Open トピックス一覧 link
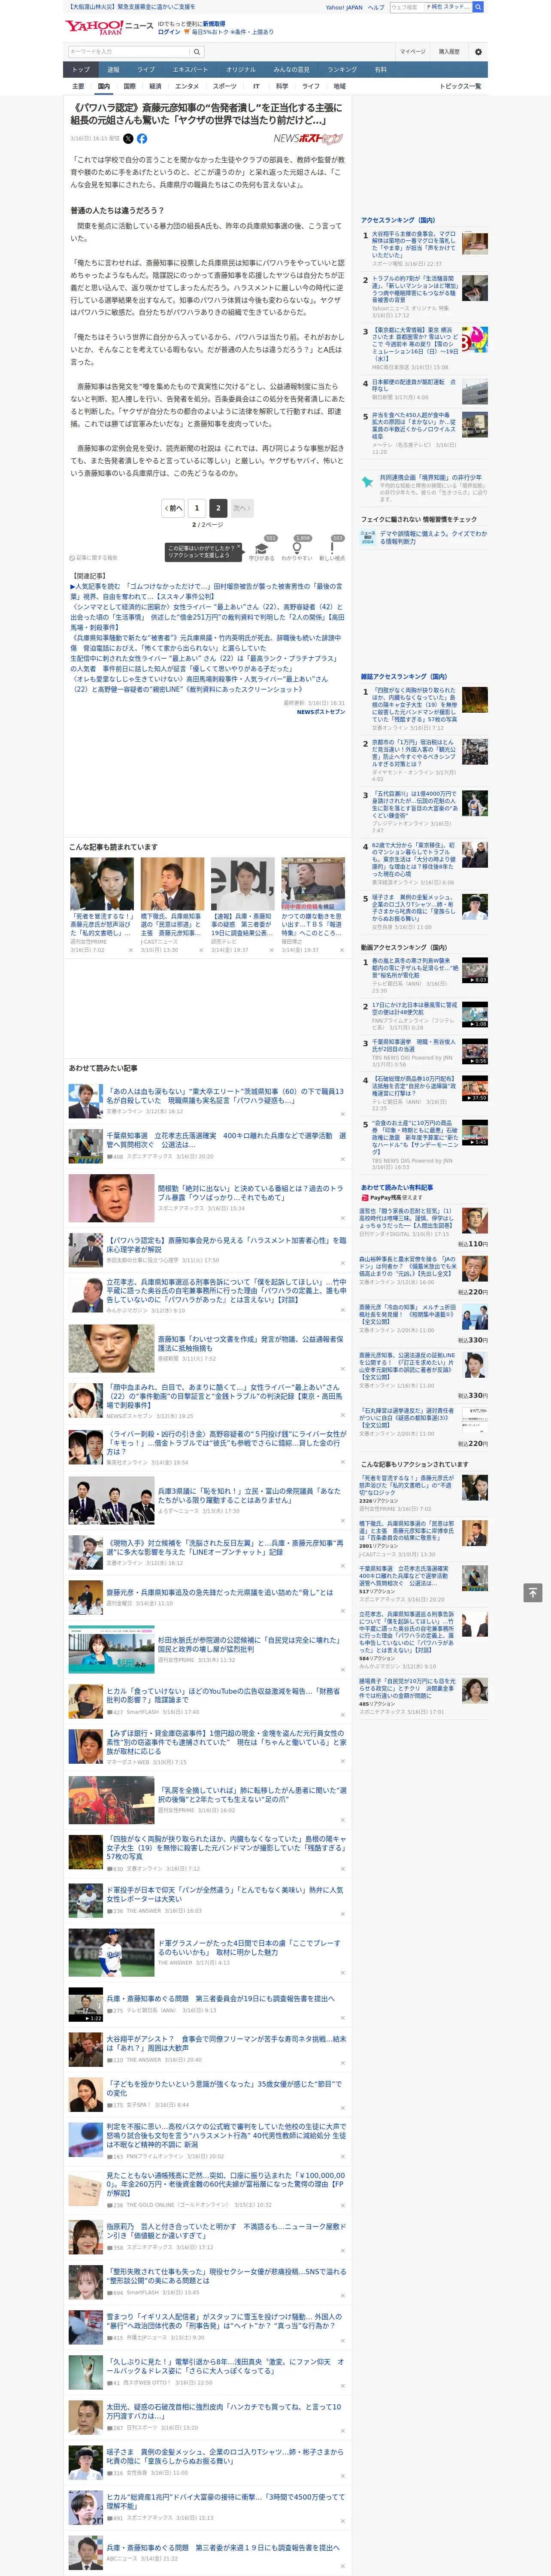This screenshot has width=551, height=2576. (x=460, y=86)
